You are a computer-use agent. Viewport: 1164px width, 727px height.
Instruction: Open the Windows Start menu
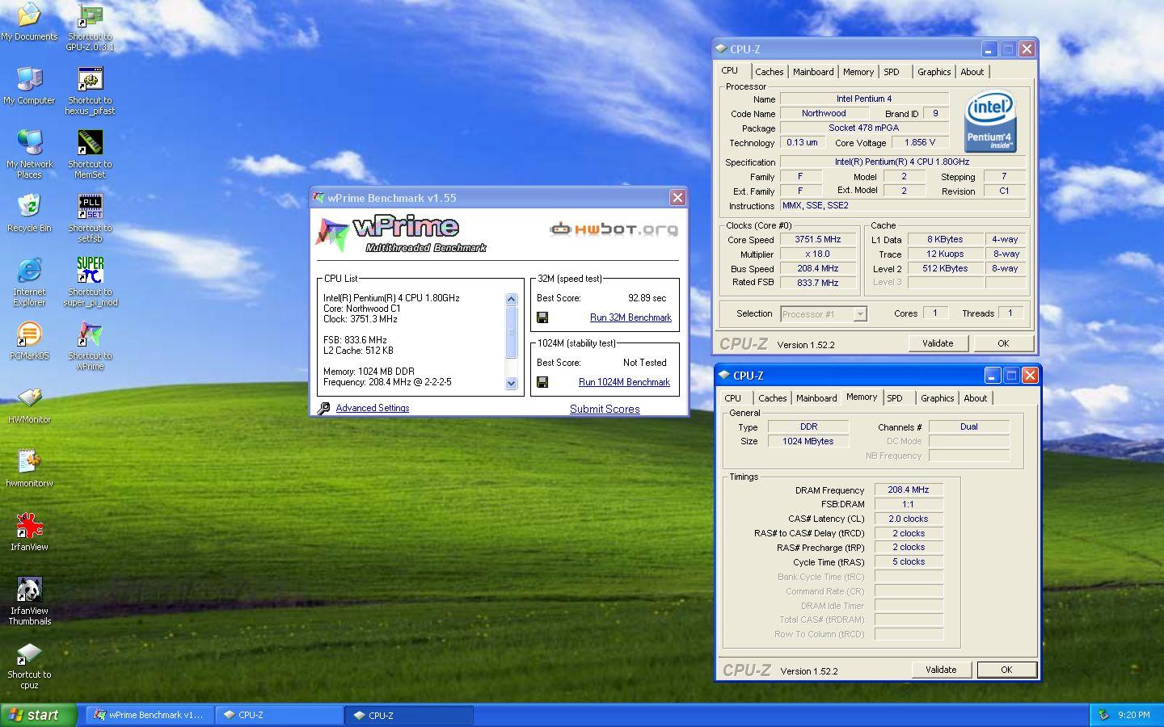(39, 715)
